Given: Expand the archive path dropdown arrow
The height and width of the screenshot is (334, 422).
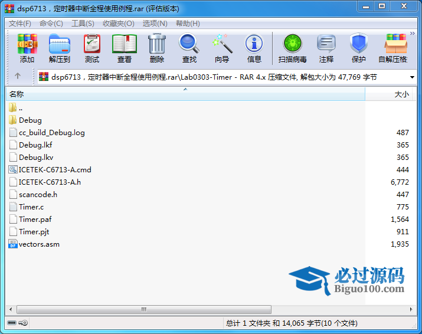Looking at the screenshot, I should click(x=412, y=77).
